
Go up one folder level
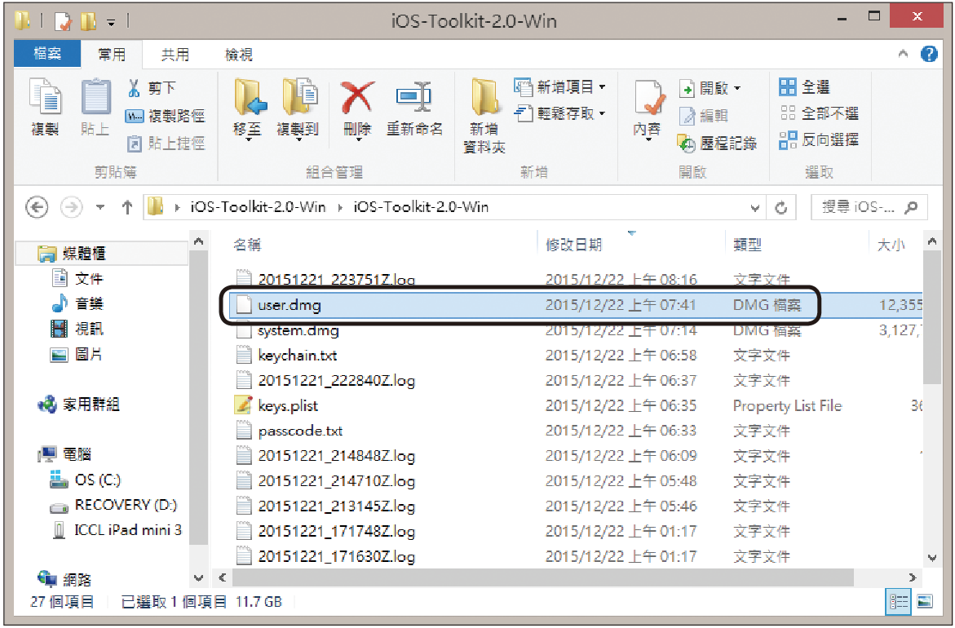coord(126,207)
